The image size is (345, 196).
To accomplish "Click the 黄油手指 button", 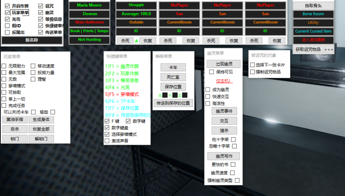I will (x=15, y=120).
